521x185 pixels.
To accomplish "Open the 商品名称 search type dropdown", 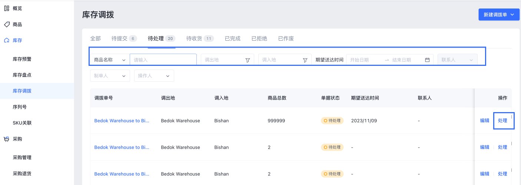I will tap(110, 60).
